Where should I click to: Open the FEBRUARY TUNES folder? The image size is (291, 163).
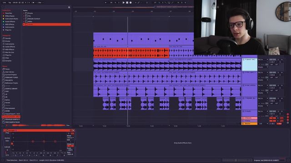point(11,77)
